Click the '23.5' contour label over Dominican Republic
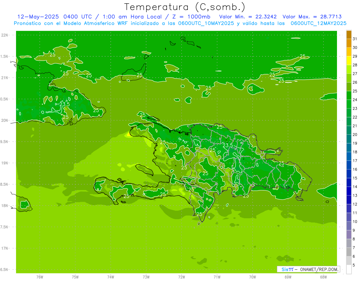Screen dimensions: 363x281 tap(227, 146)
